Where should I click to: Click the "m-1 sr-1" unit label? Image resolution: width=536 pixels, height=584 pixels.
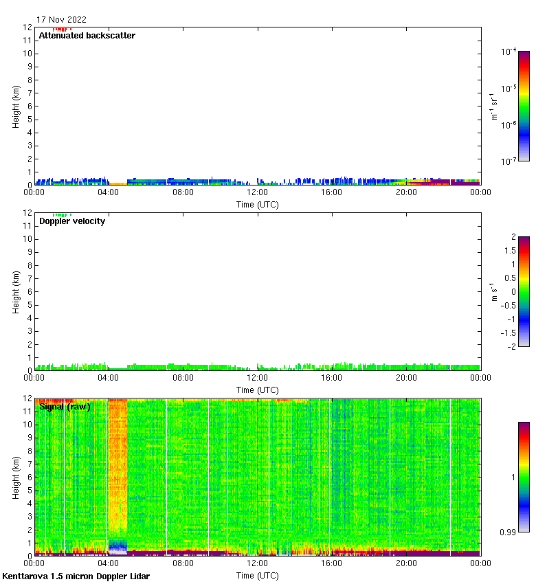coord(494,106)
